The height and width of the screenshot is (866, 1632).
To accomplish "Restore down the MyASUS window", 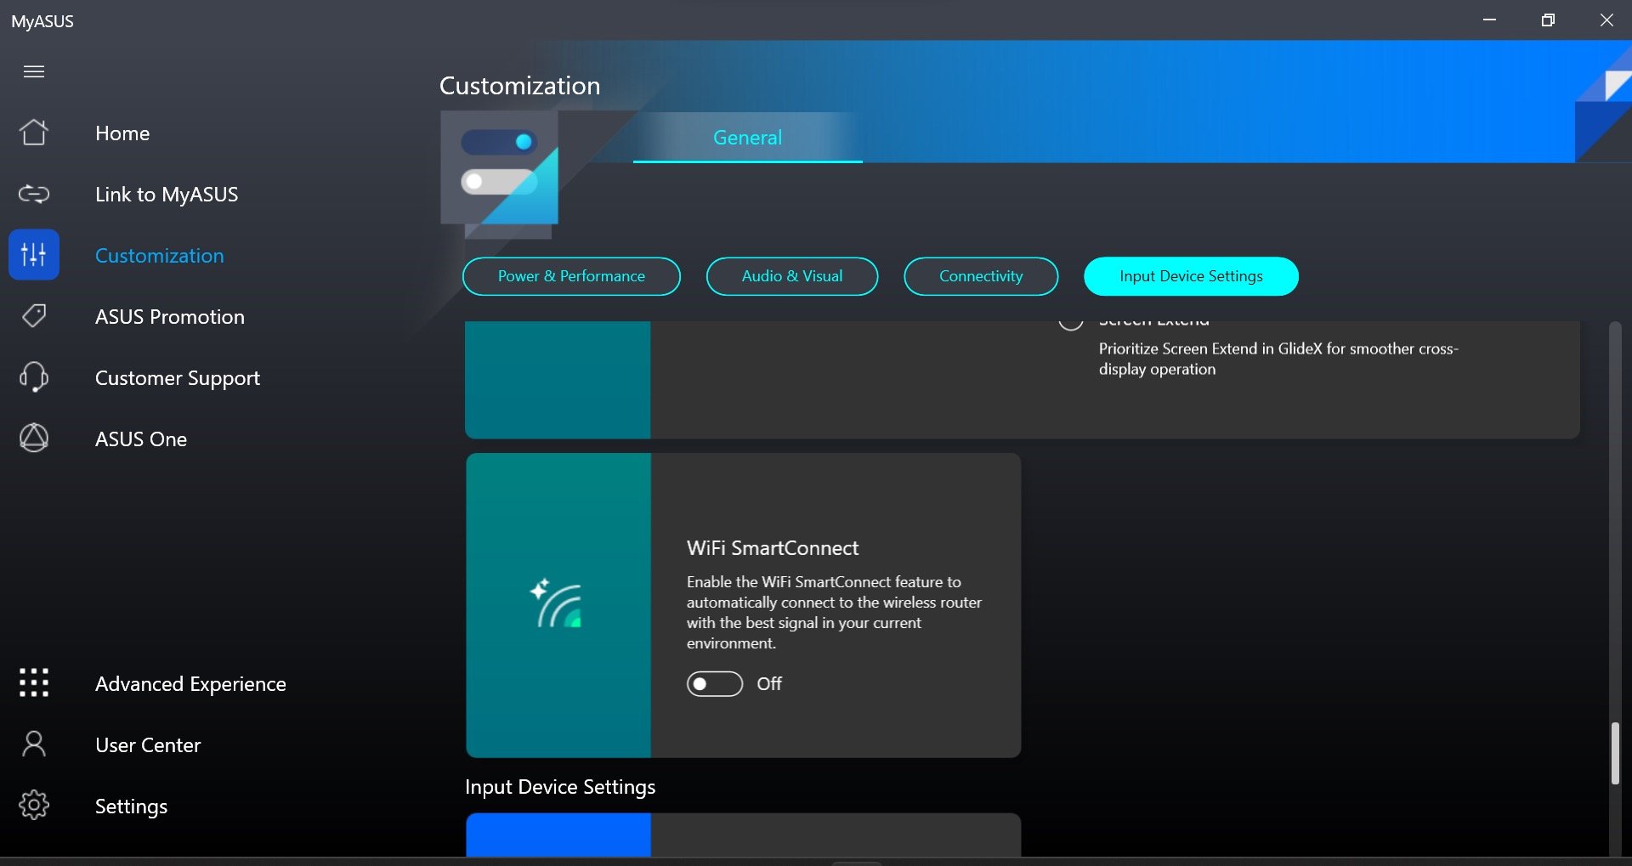I will coord(1548,20).
